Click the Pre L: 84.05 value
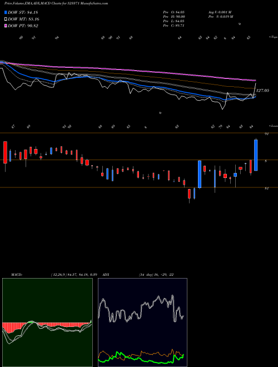 click(174, 21)
